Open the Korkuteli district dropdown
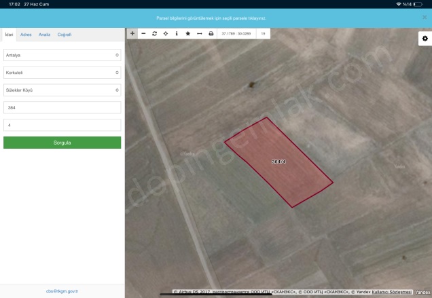 62,73
